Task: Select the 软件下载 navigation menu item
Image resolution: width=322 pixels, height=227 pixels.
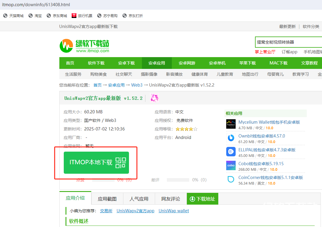Action: click(x=96, y=63)
